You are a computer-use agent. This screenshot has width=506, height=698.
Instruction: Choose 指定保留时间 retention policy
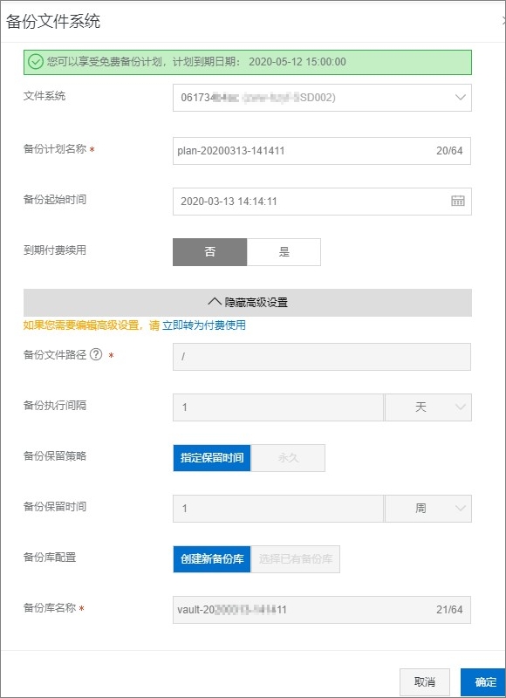[x=212, y=457]
